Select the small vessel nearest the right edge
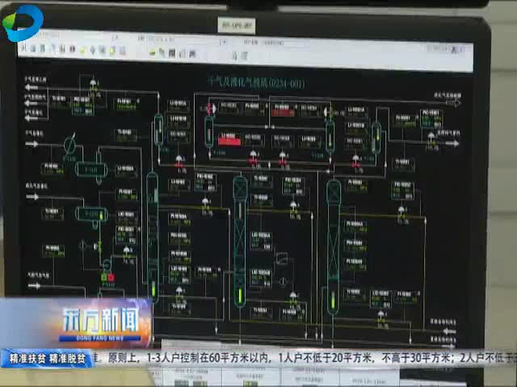The width and height of the screenshot is (517, 387). 376,138
